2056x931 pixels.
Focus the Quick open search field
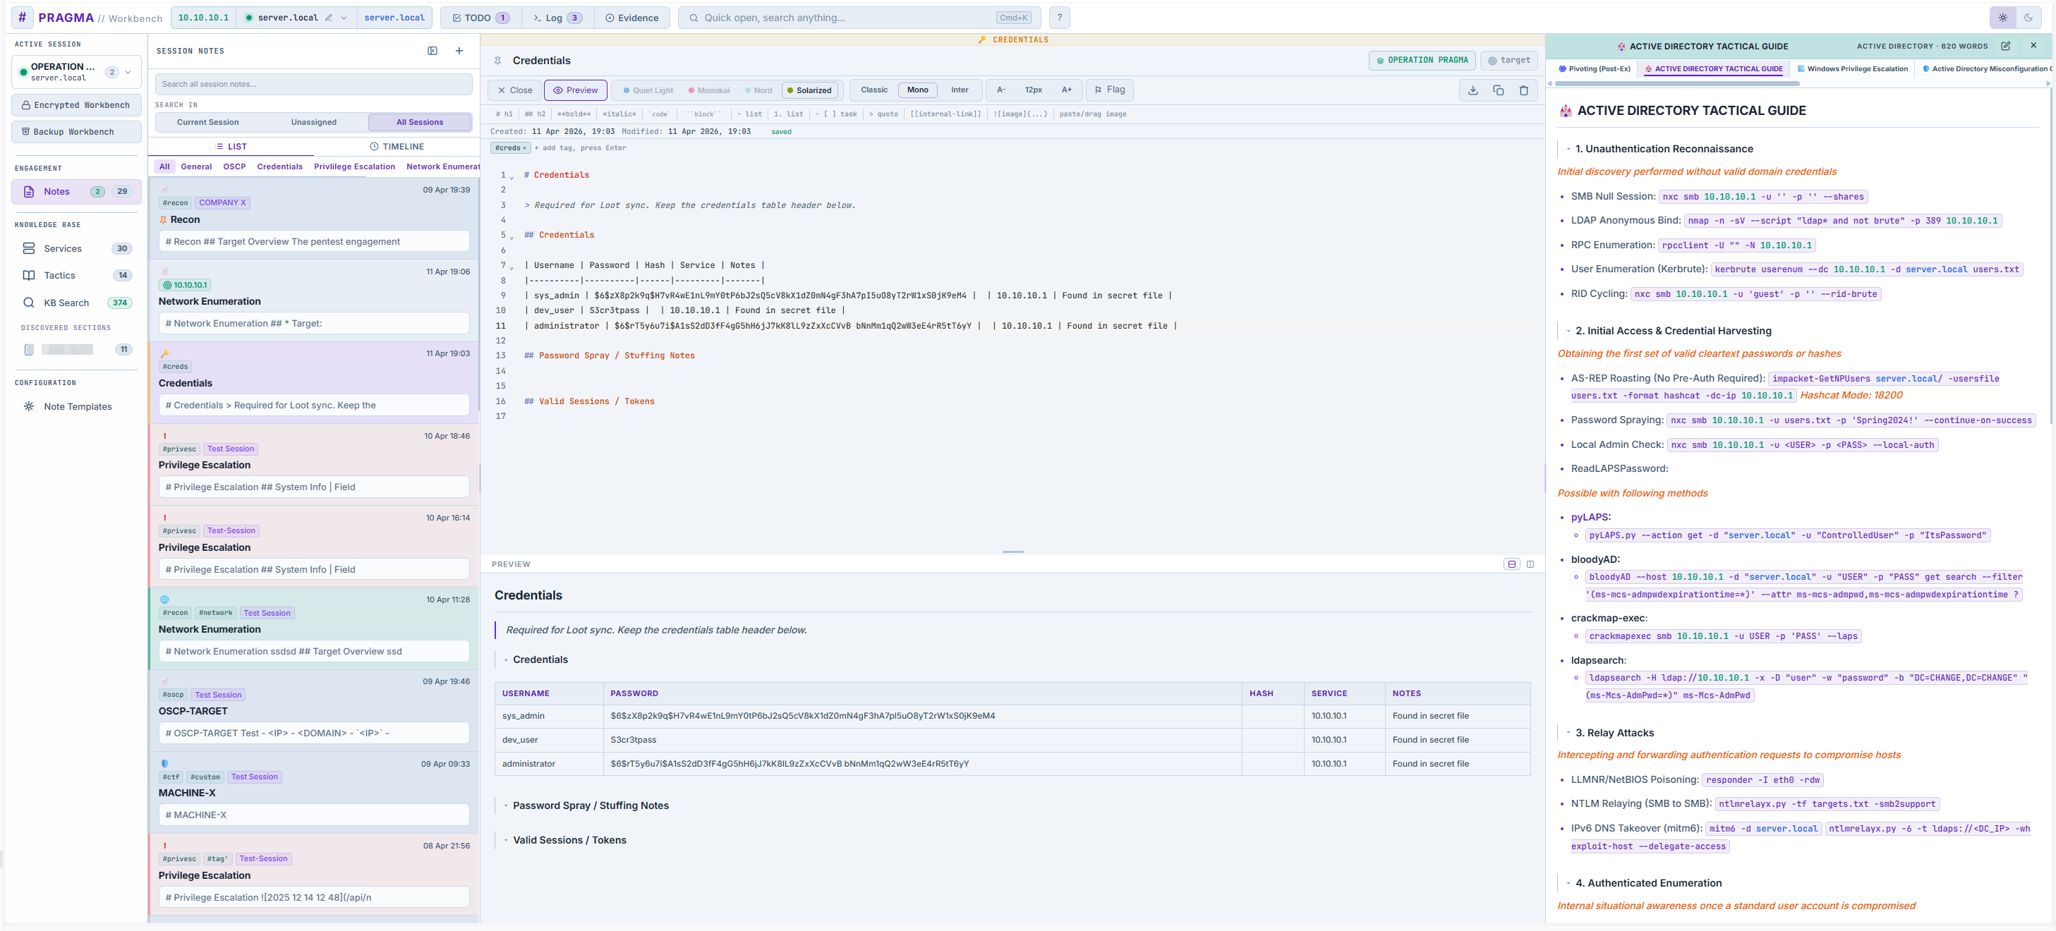859,18
